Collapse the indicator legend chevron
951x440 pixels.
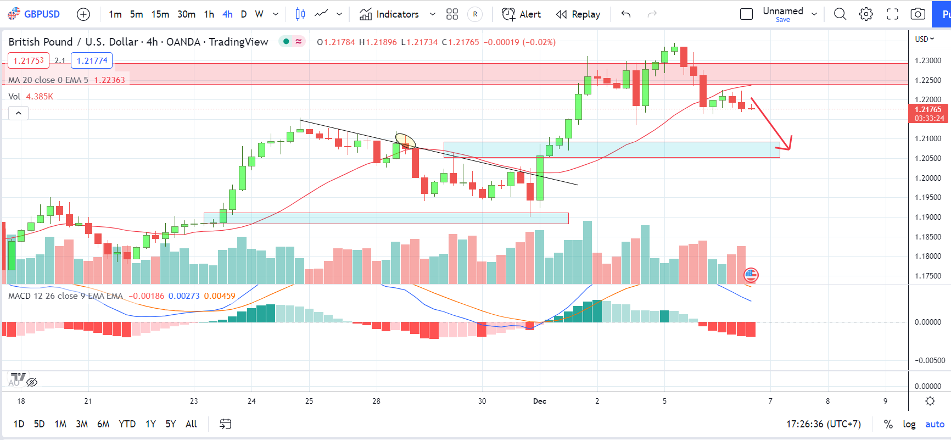pos(18,113)
